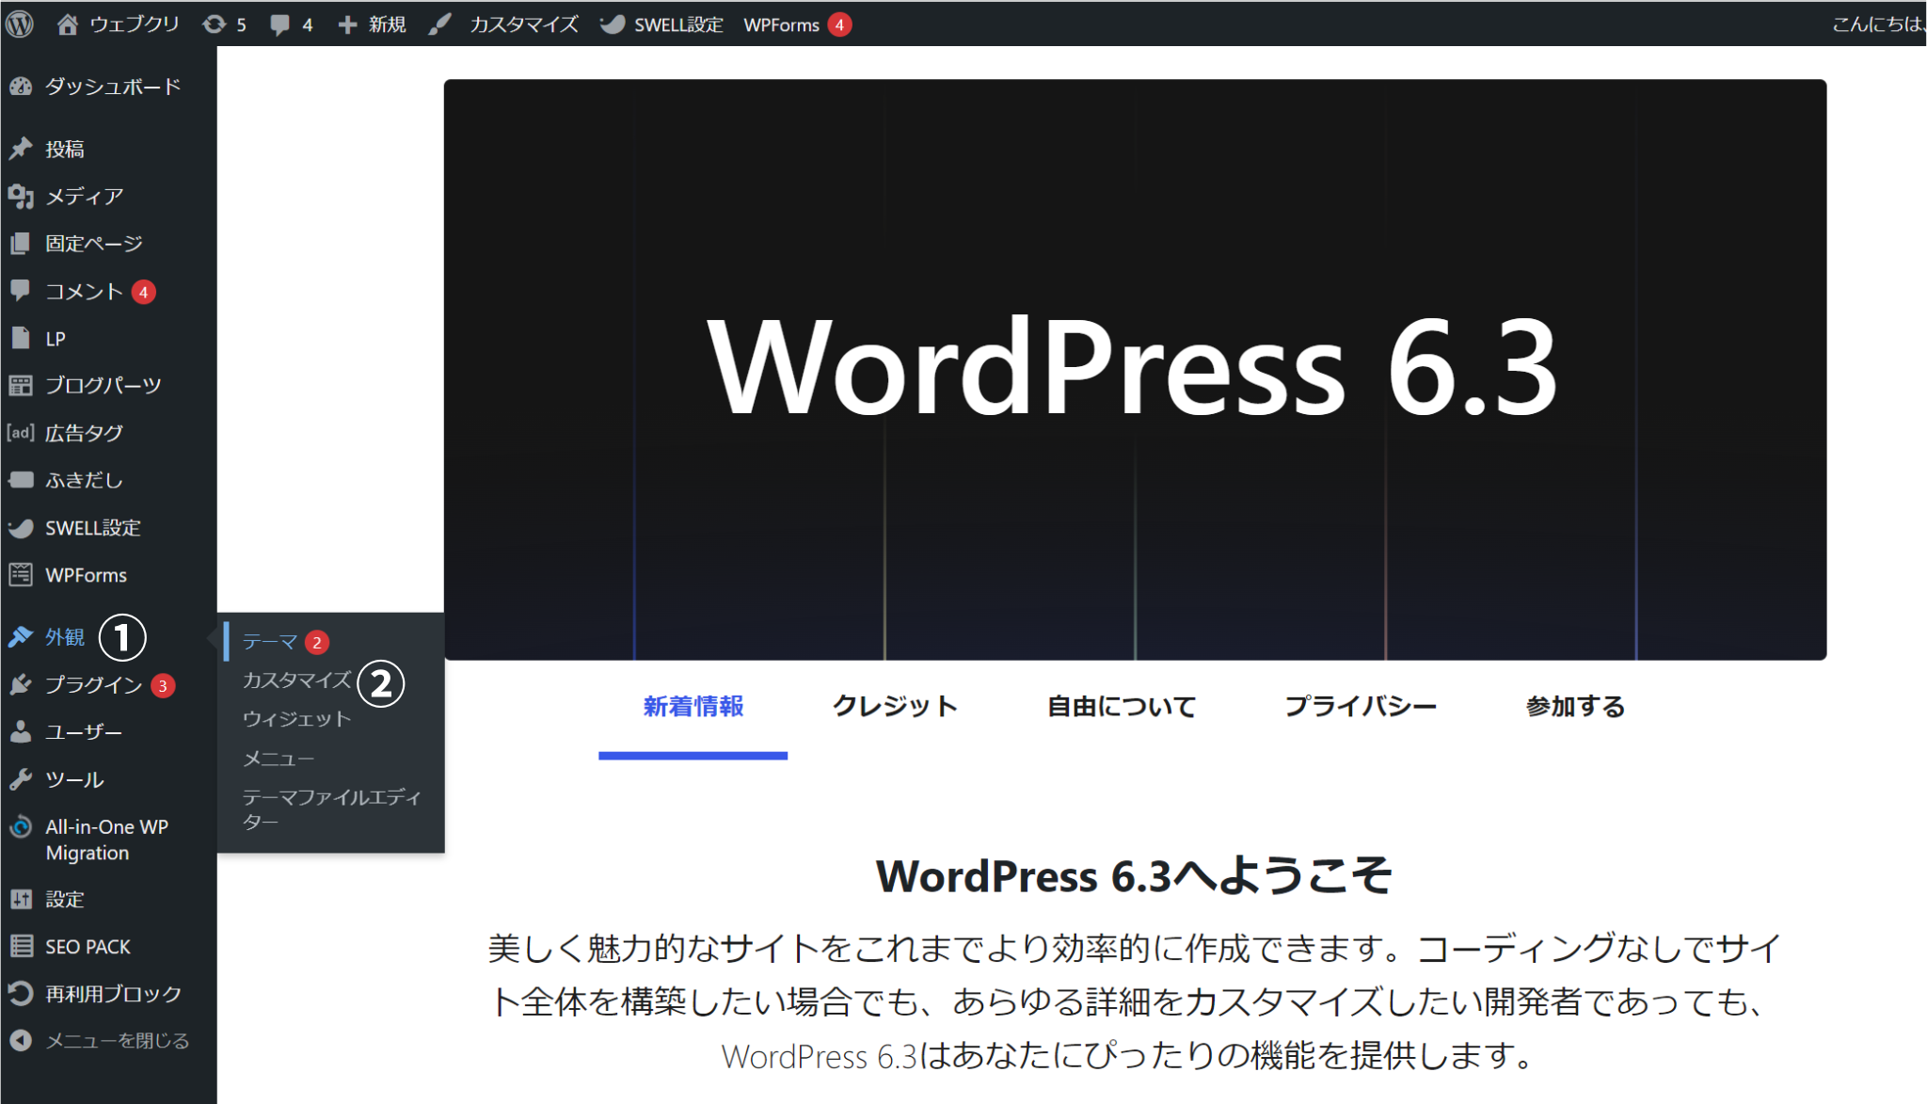Click SWELL設定 text in admin bar
The height and width of the screenshot is (1104, 1927).
[x=678, y=24]
